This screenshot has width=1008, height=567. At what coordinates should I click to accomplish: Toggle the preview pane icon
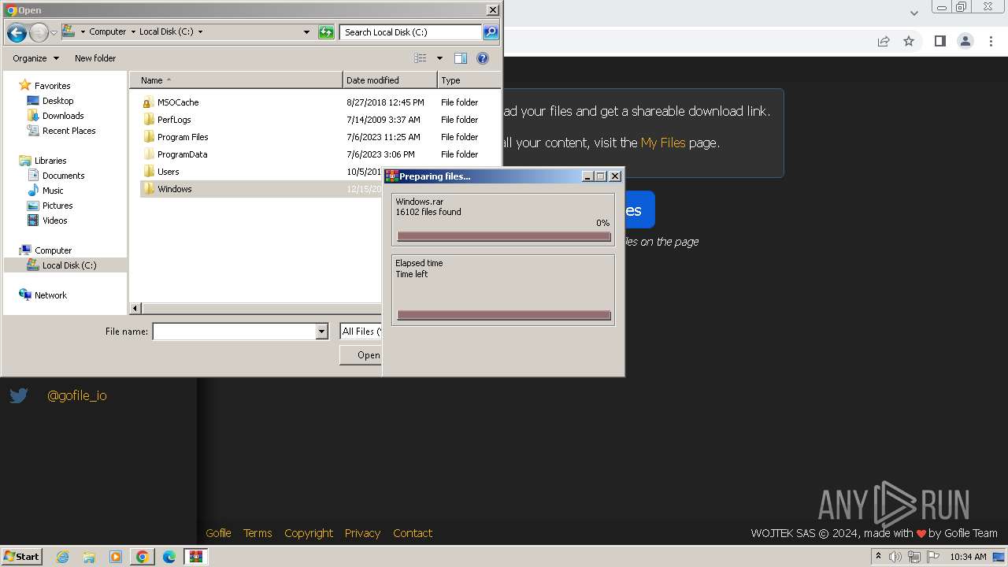tap(461, 58)
